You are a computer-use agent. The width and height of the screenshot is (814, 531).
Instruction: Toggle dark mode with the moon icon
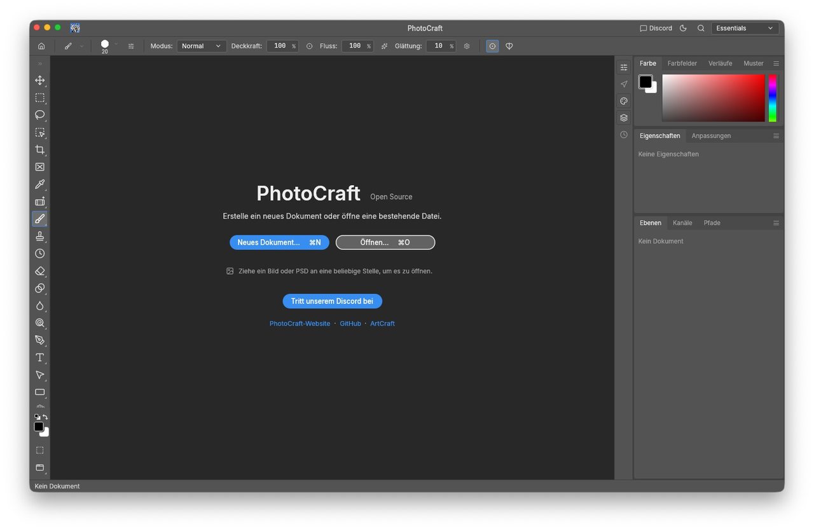[x=683, y=28]
